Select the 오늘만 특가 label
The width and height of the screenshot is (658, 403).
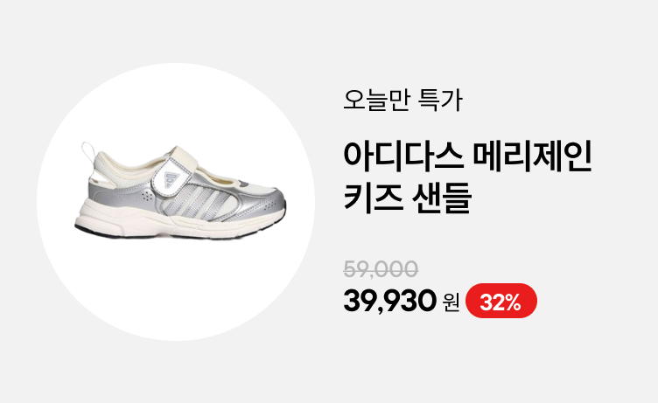(x=402, y=100)
